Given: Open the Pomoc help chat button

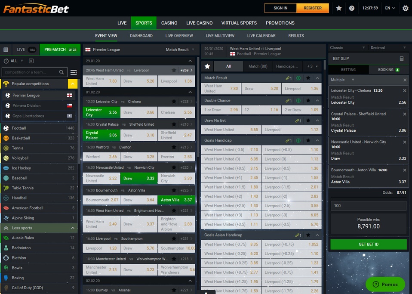Looking at the screenshot, I should (x=385, y=284).
